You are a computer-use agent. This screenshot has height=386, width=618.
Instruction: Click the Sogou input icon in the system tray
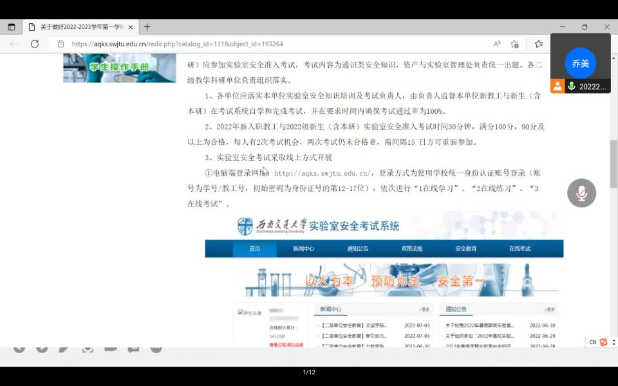[604, 343]
